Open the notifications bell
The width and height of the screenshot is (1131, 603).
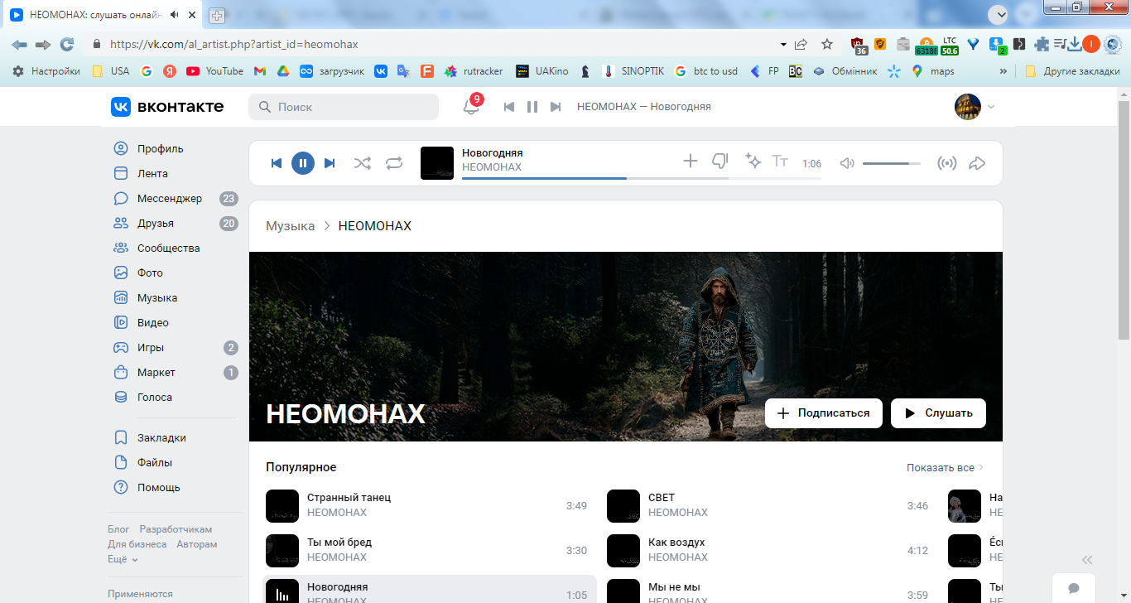tap(471, 107)
